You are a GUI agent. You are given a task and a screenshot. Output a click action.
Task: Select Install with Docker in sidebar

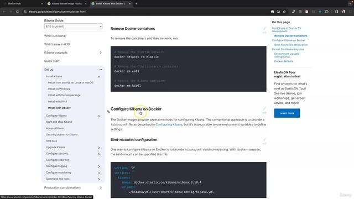point(59,108)
